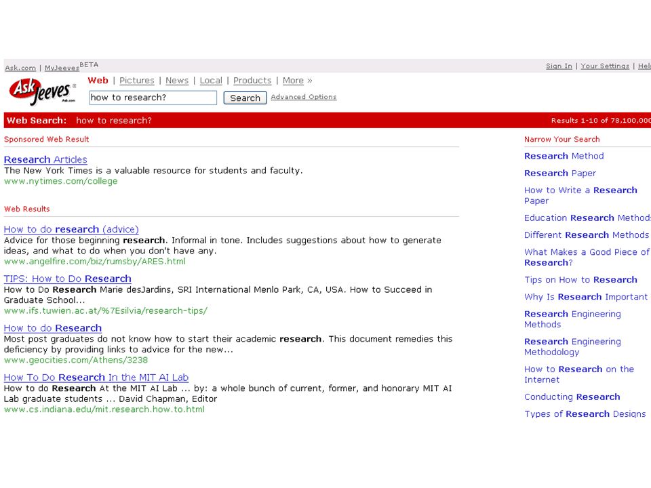This screenshot has height=488, width=651.
Task: Narrow search to Research Paper
Action: click(x=559, y=173)
